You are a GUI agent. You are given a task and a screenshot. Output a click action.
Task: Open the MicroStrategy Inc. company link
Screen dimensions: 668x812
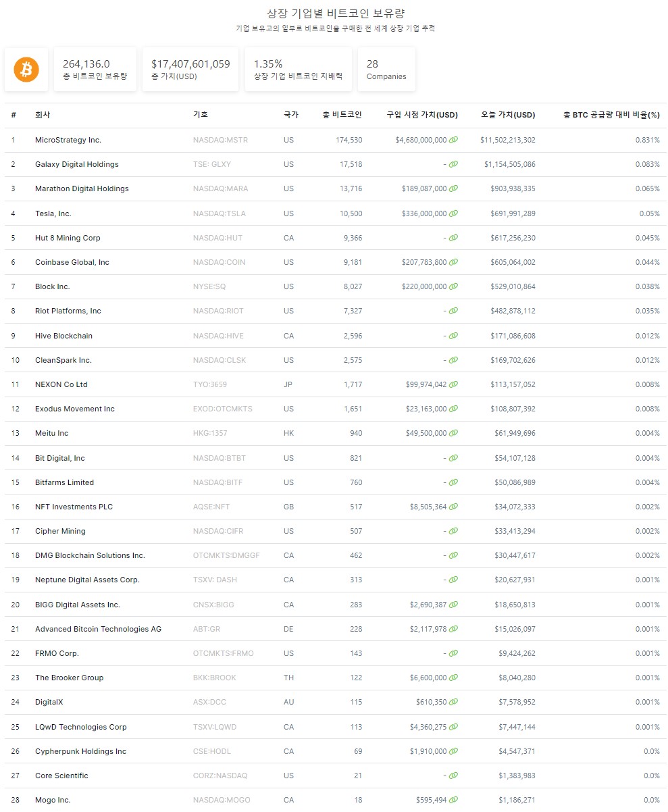(68, 140)
